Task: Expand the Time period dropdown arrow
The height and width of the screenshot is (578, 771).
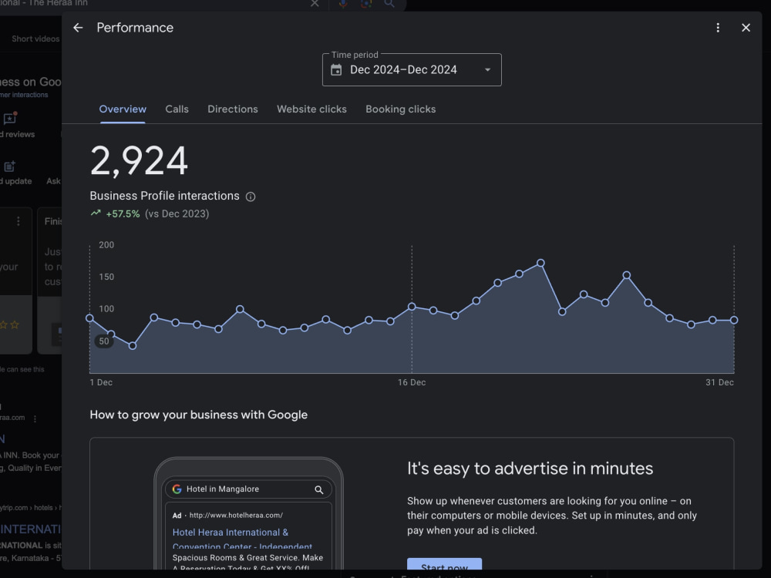Action: (x=488, y=70)
